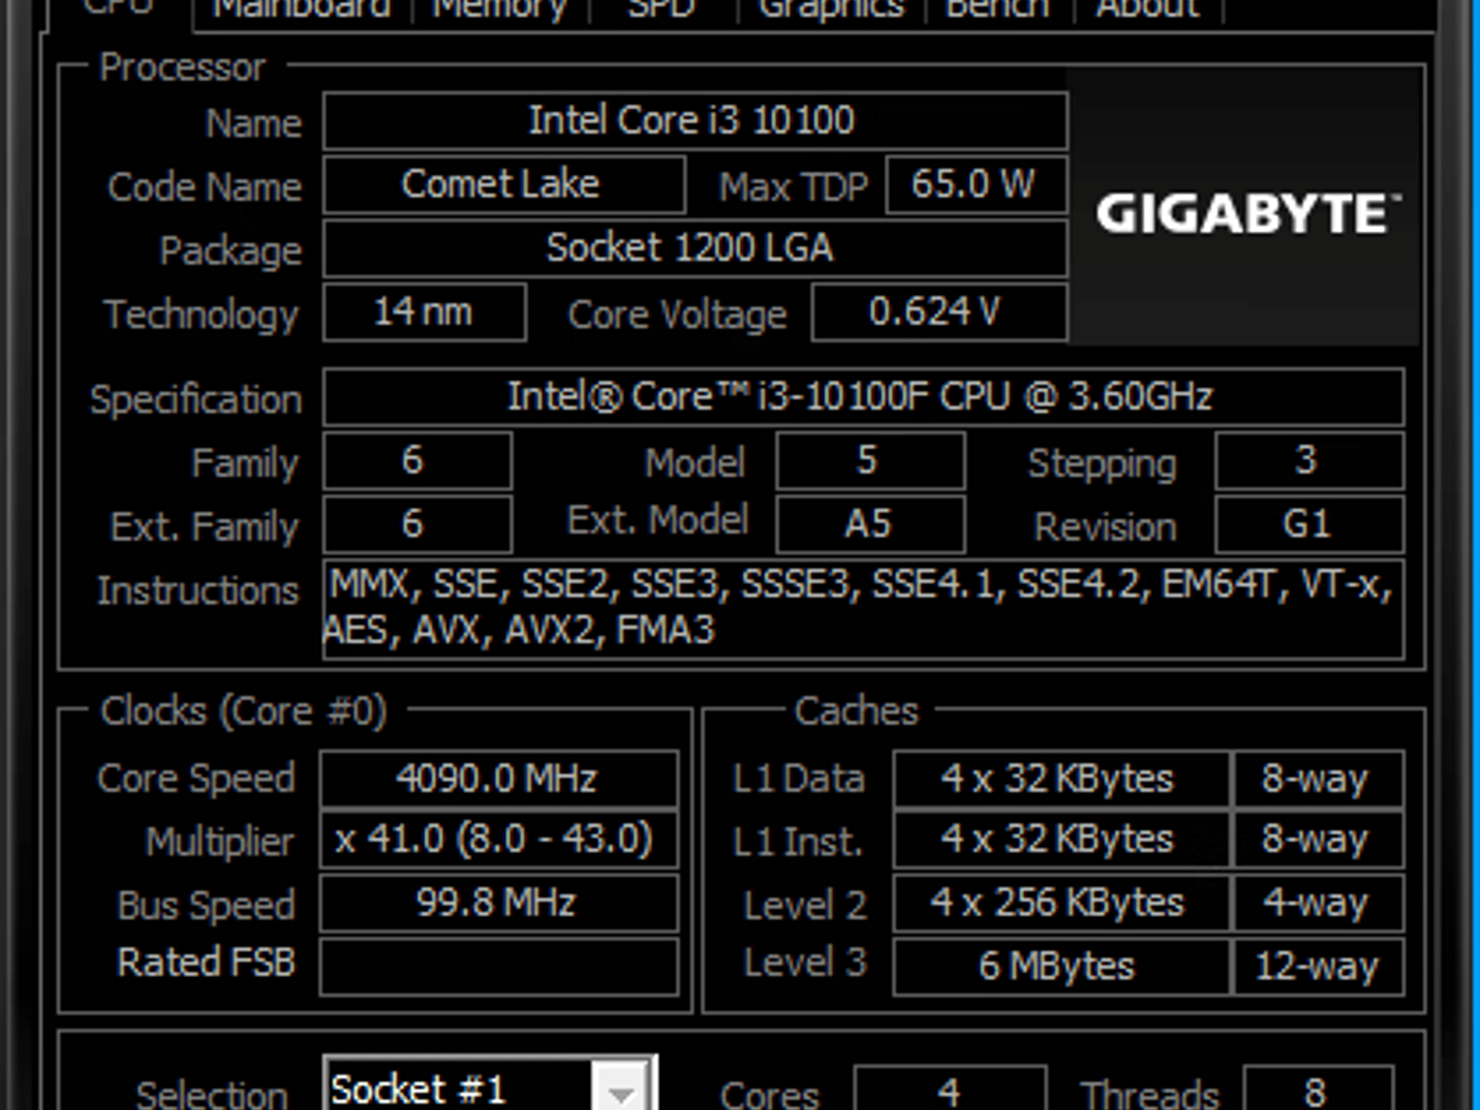Click the Name field Intel Core i3 10100
1480x1110 pixels.
(694, 121)
